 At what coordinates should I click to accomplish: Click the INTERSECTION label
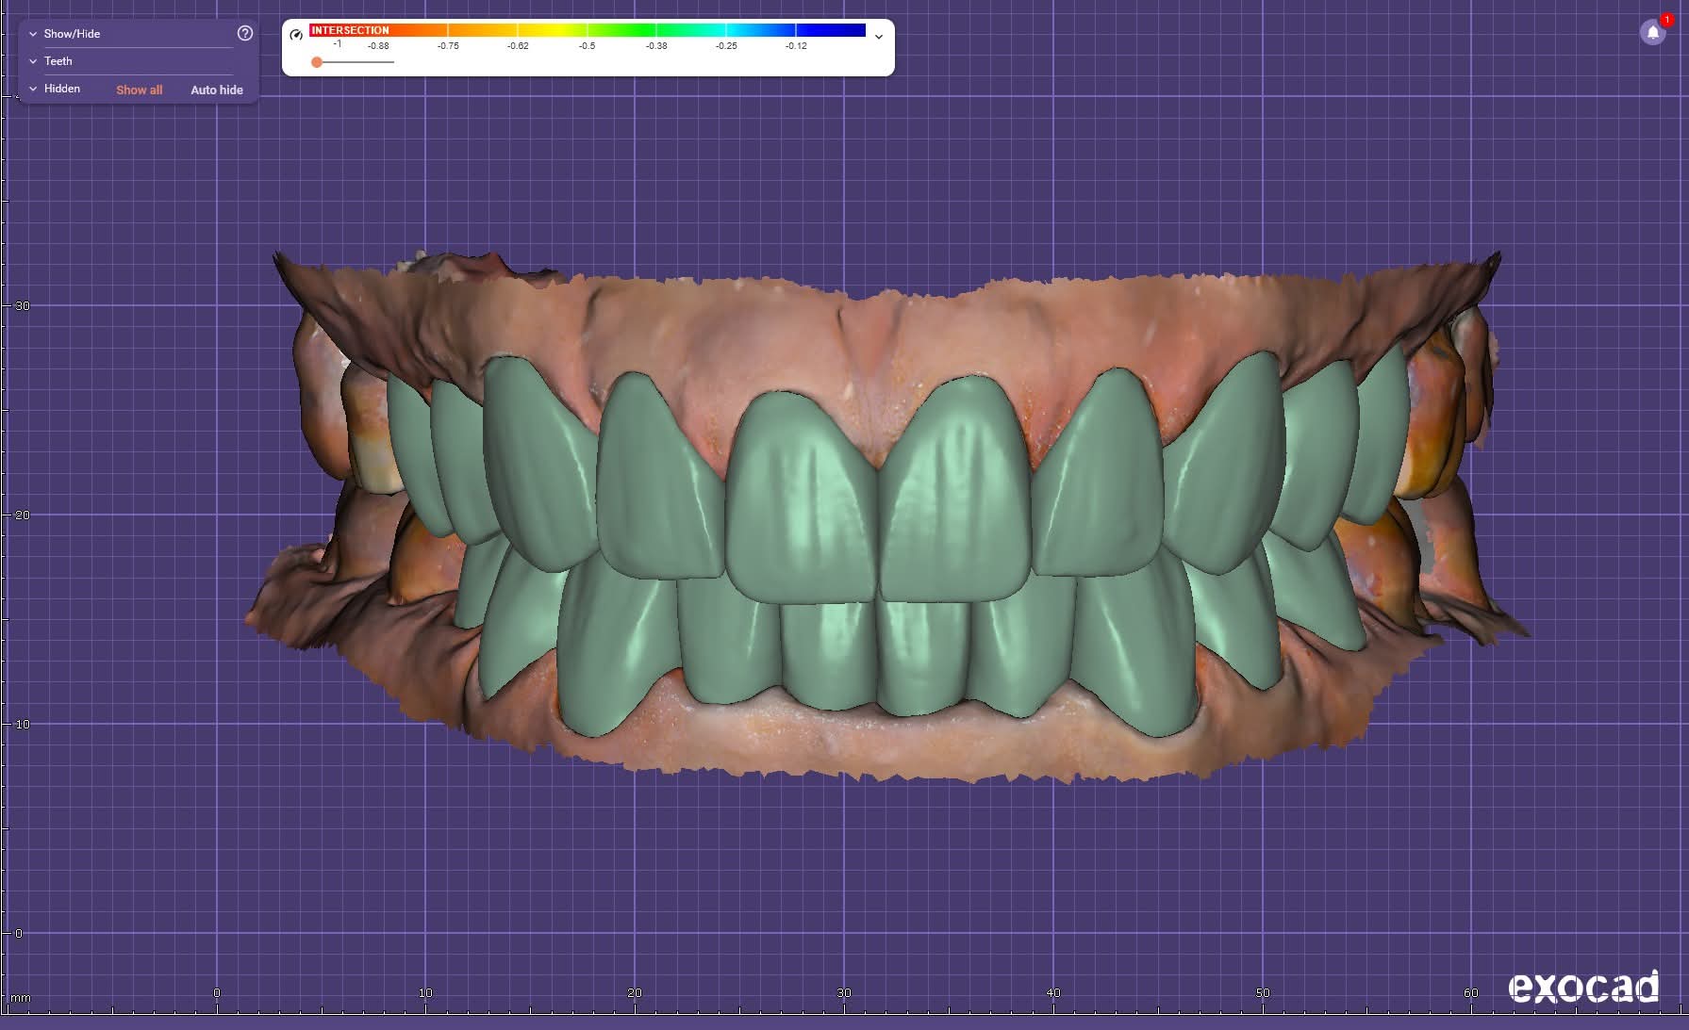click(x=350, y=30)
